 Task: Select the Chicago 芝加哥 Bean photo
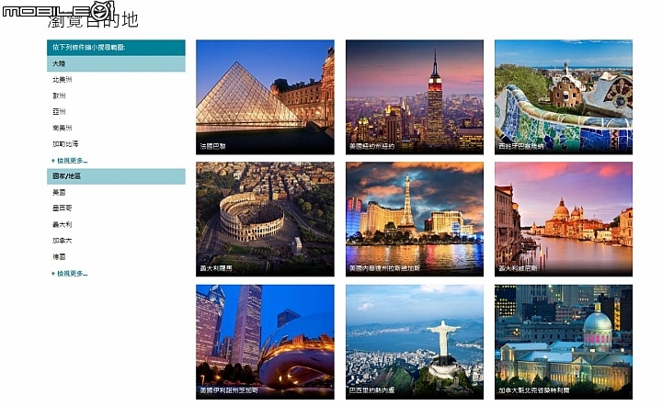pos(265,342)
